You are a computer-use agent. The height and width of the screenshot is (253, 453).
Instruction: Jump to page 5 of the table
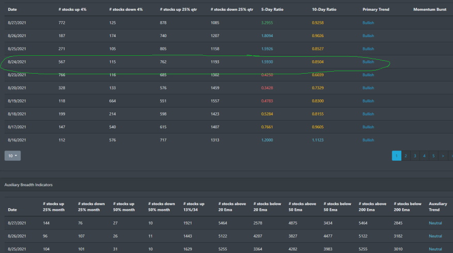point(433,155)
